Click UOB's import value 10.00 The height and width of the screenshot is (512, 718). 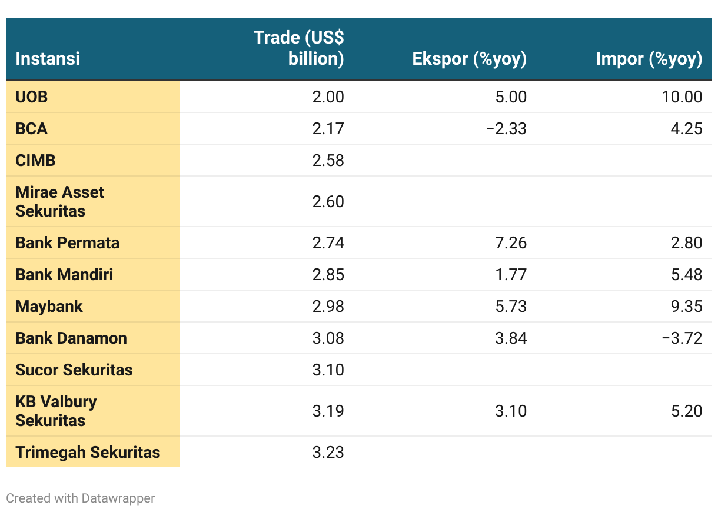682,97
